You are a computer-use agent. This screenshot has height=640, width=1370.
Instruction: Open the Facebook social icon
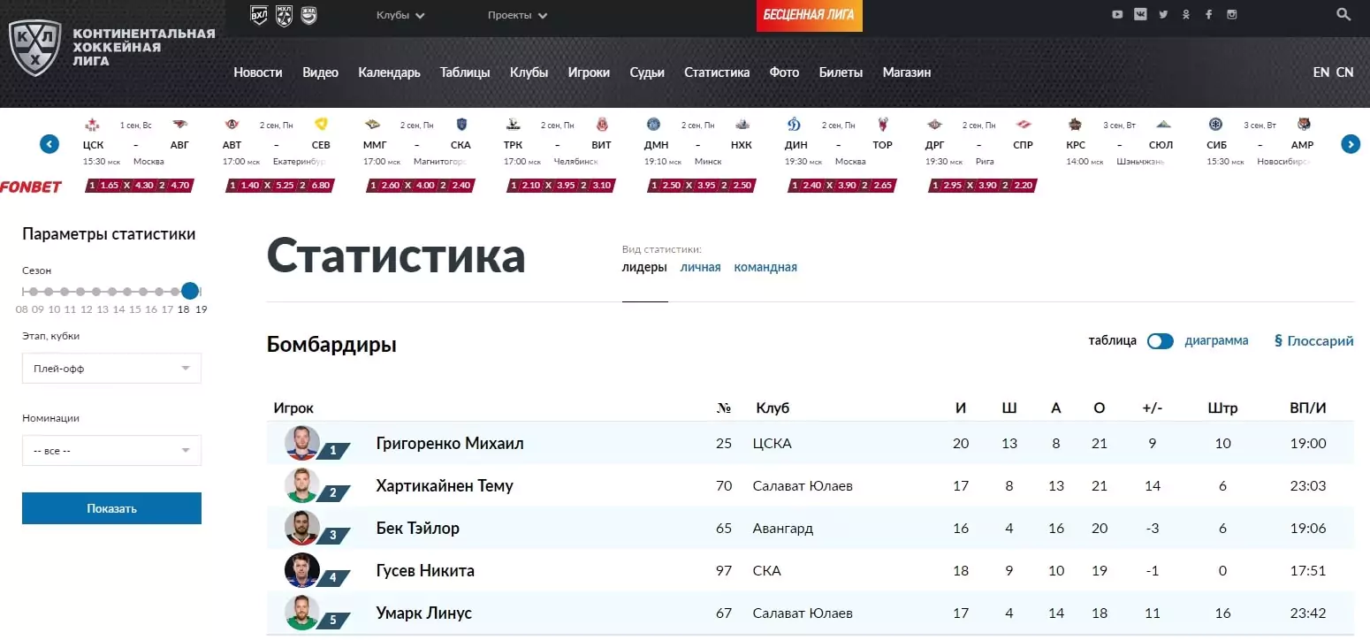tap(1208, 14)
